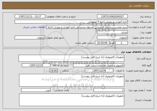Click the days remaining field showing 2

pos(122,43)
